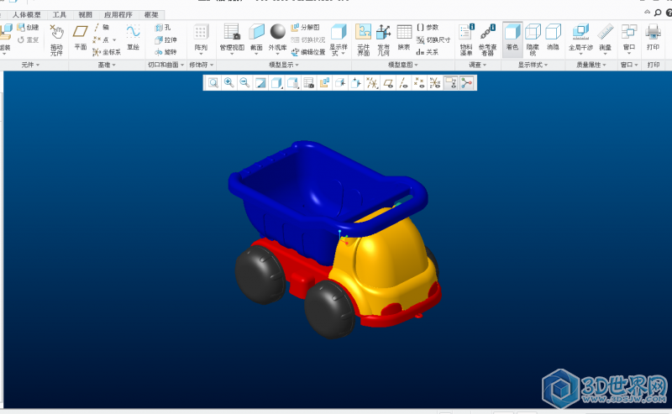Click the 全局干涉 analysis tool
Image resolution: width=672 pixels, height=414 pixels.
point(580,39)
